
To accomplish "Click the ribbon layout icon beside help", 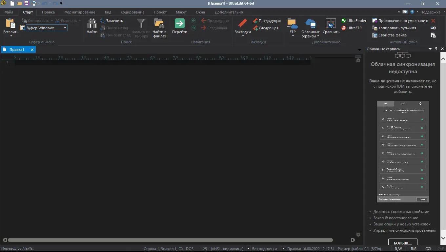I will pyautogui.click(x=405, y=12).
